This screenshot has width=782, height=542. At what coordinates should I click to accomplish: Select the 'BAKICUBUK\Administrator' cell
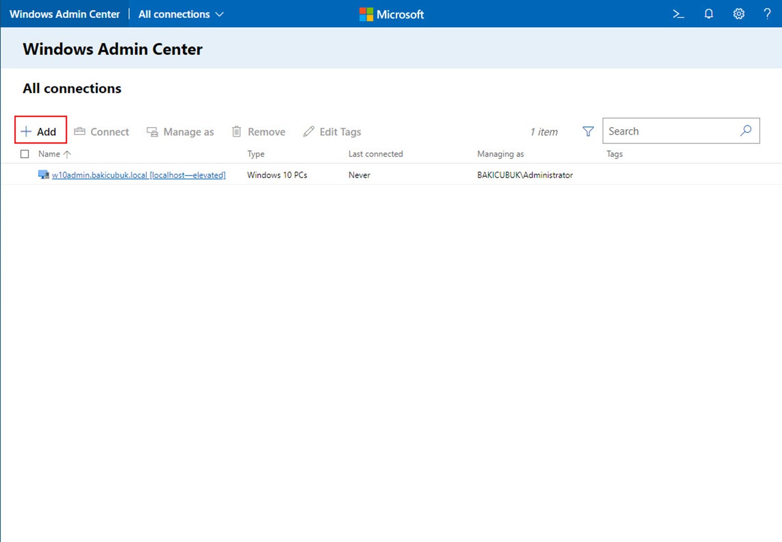(525, 175)
